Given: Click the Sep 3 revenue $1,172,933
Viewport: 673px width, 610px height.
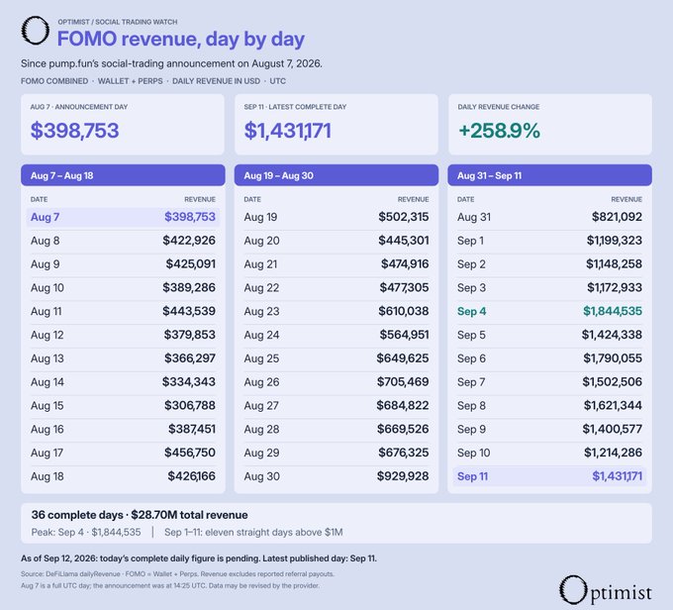Looking at the screenshot, I should pos(615,287).
